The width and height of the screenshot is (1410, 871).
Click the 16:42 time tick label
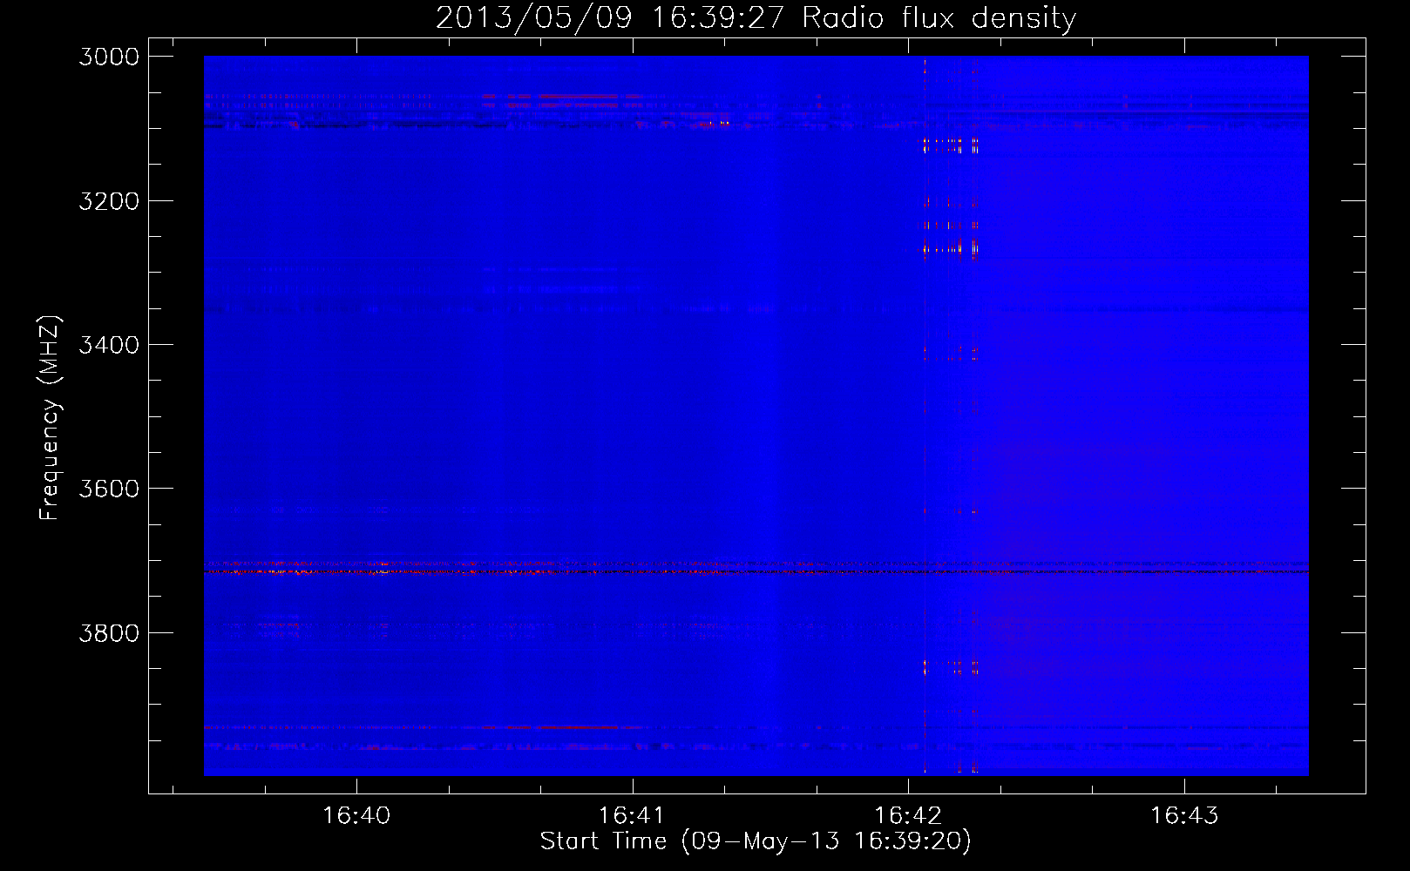point(908,816)
